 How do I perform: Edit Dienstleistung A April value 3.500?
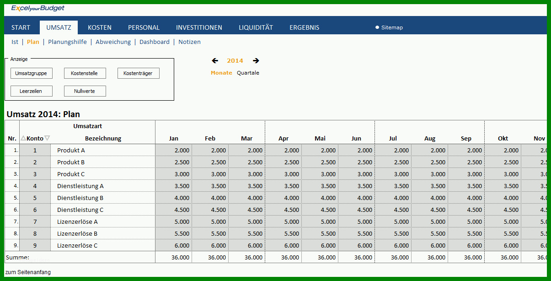(x=284, y=186)
